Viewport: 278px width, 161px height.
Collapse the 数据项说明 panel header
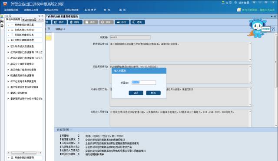click(x=71, y=130)
